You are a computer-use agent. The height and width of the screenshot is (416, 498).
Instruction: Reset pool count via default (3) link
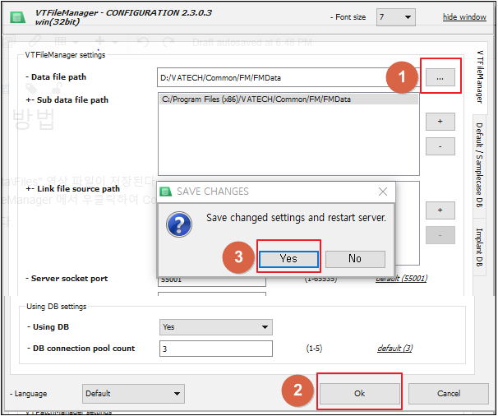394,349
